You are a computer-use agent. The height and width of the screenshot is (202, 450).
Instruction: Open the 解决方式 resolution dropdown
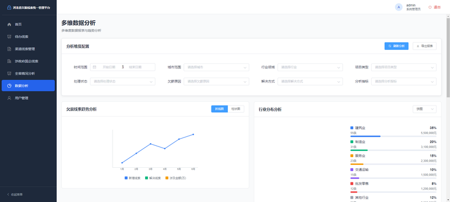(310, 81)
